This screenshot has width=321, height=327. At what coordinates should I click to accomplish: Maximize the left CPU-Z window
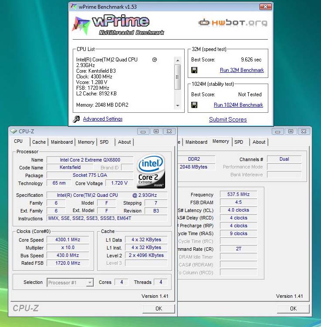pyautogui.click(x=156, y=131)
